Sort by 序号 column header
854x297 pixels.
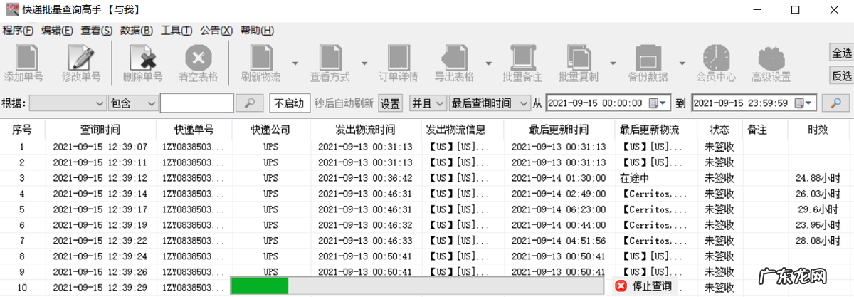click(22, 130)
